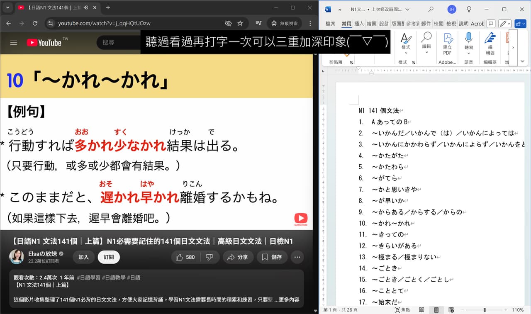
Task: Adjust the Word zoom slider
Action: (x=485, y=310)
